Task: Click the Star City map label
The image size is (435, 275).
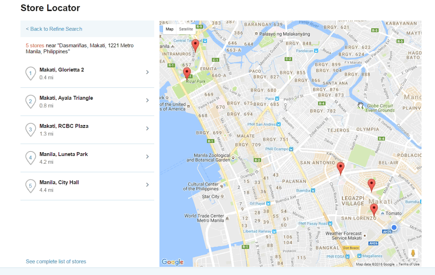Action: (x=211, y=196)
